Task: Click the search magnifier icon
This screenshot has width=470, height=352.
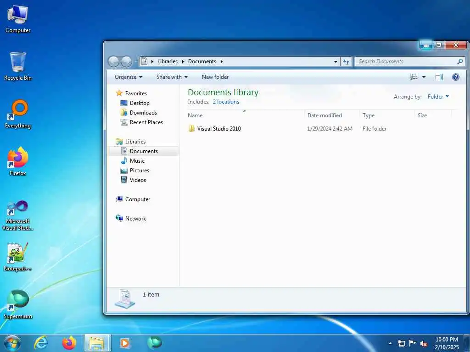Action: click(460, 61)
